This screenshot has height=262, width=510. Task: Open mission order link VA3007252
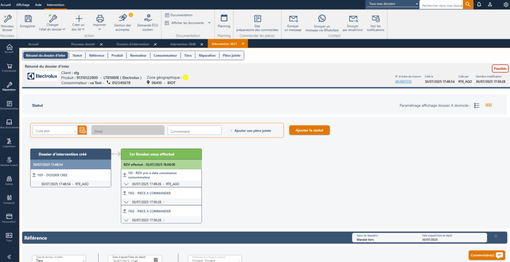click(x=403, y=81)
